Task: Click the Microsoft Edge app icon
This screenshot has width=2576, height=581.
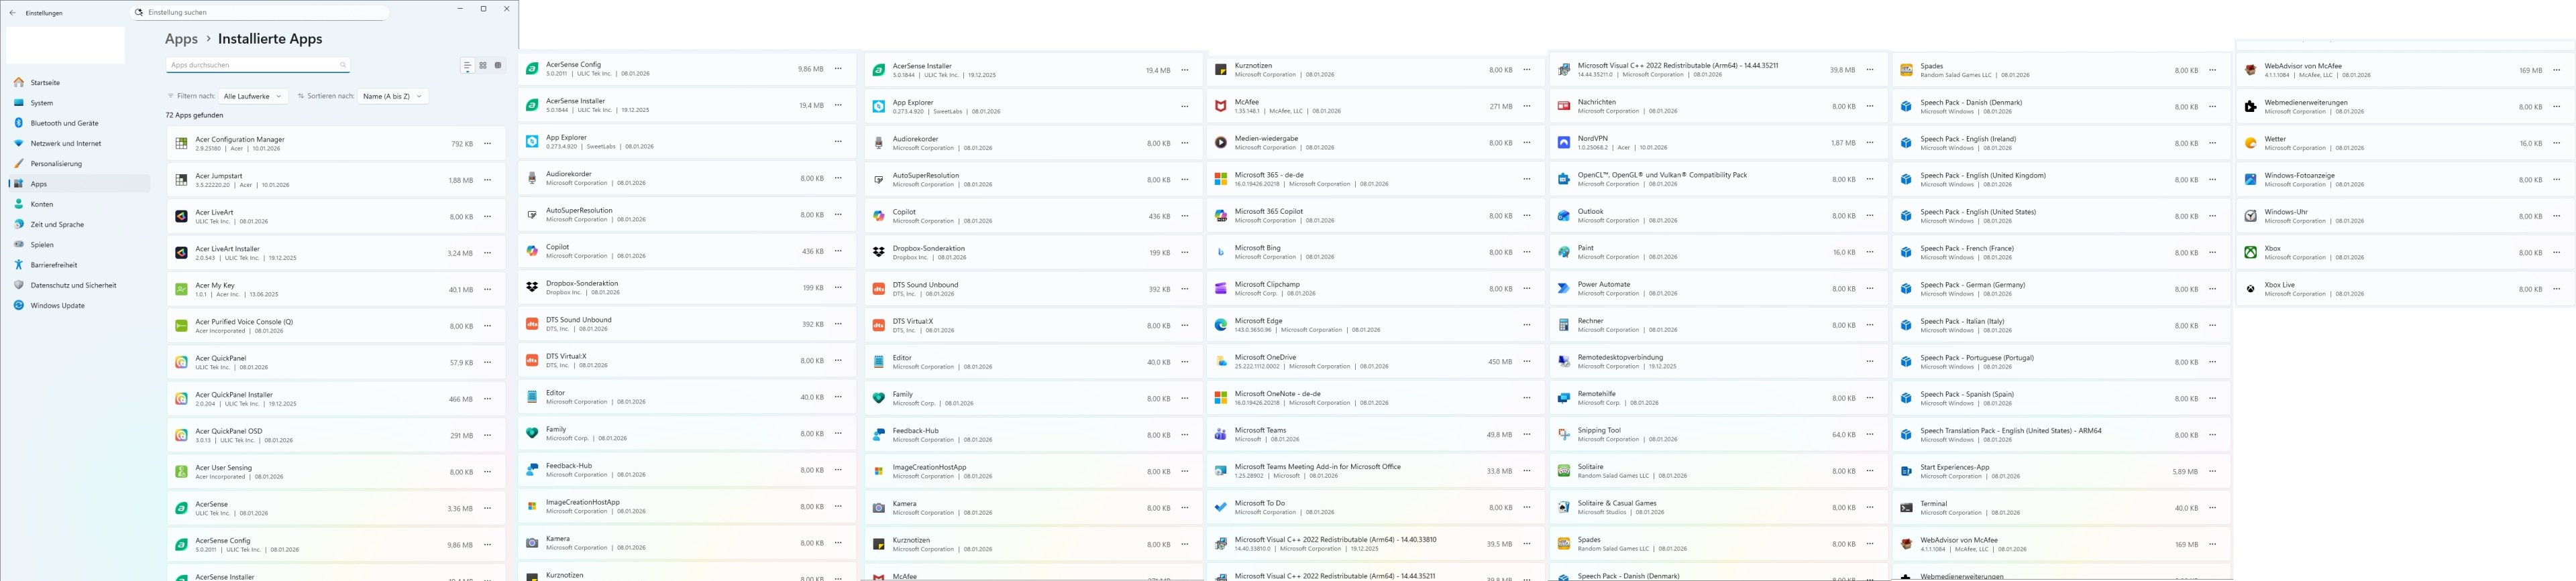Action: click(x=1220, y=326)
